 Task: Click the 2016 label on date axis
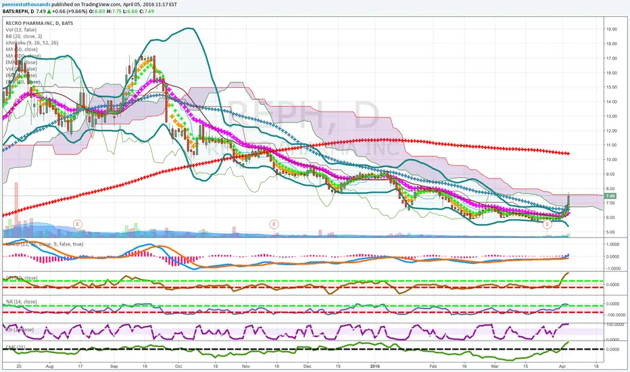coord(375,367)
